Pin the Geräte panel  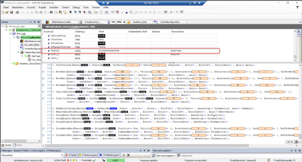tap(35, 22)
